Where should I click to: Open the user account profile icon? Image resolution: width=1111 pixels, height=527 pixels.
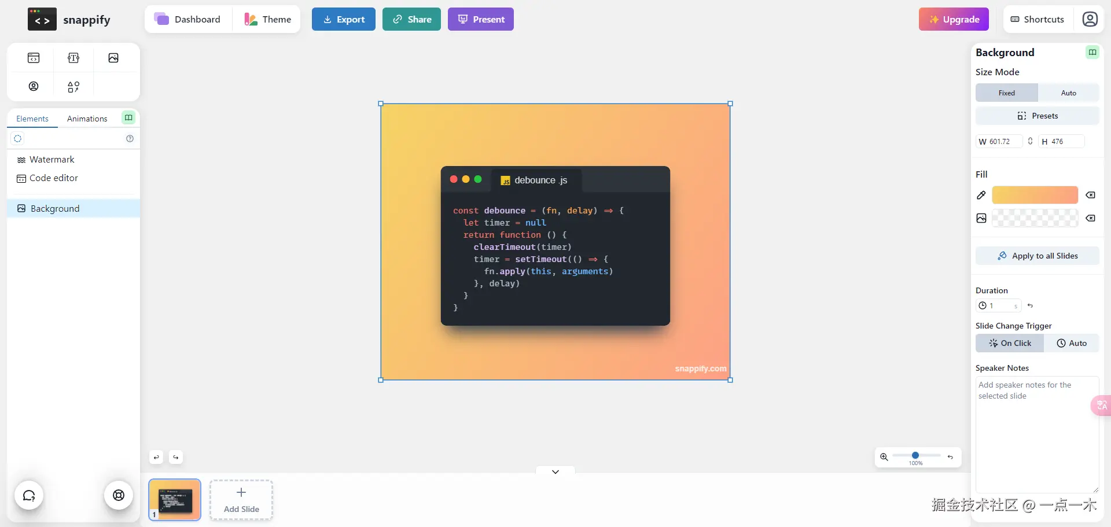click(x=1090, y=19)
